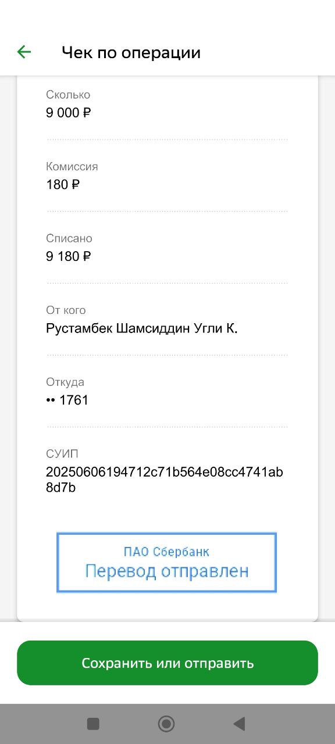This screenshot has height=744, width=335.
Task: Tap sender name Рустамбек Шамсиддин Угли К.
Action: (x=142, y=328)
